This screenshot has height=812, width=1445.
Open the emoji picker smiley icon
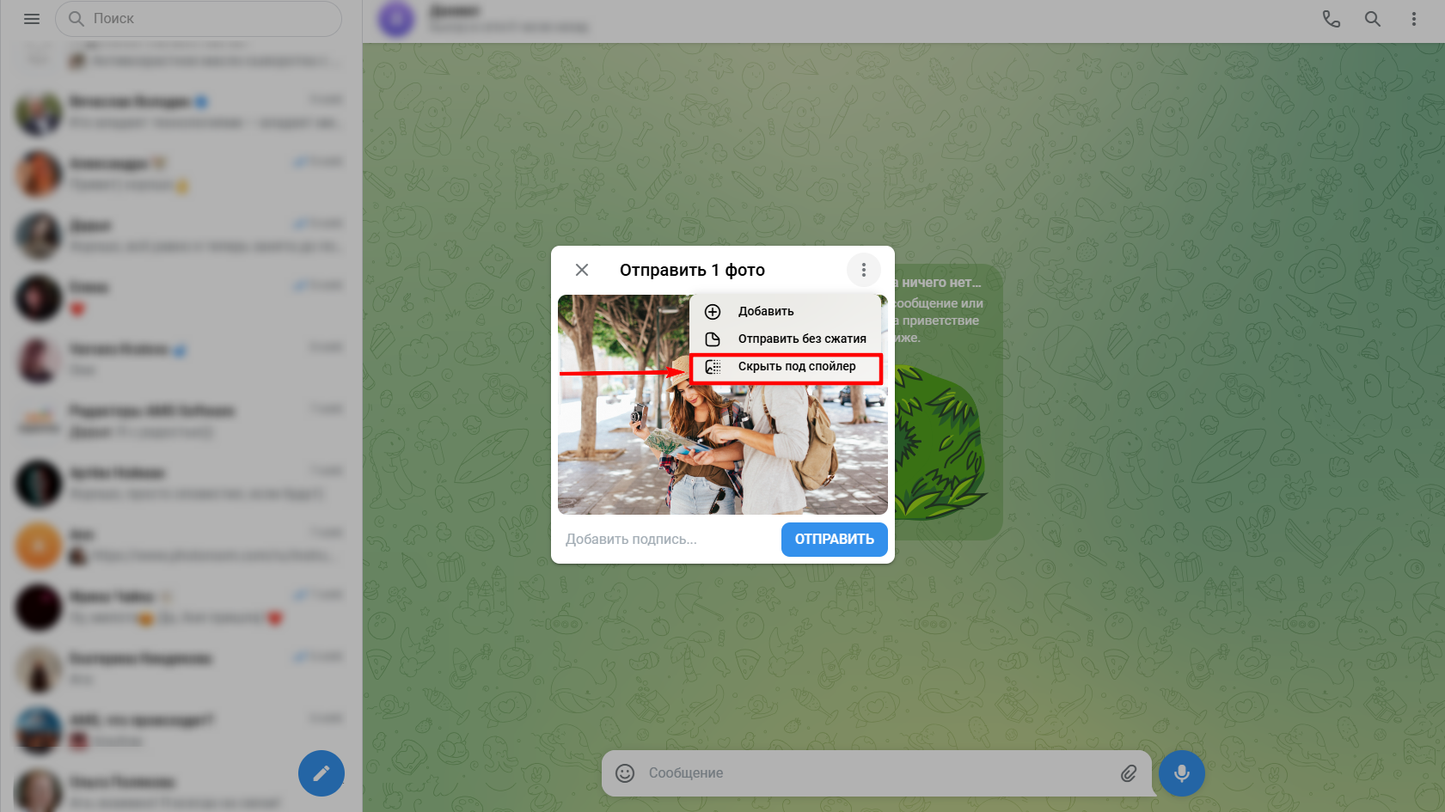click(x=625, y=773)
